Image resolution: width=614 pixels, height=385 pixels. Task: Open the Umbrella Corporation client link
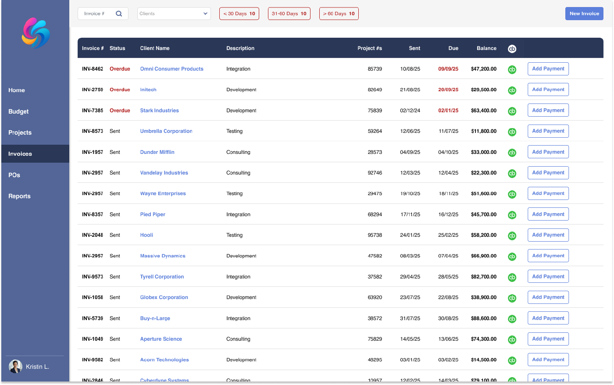(x=166, y=131)
